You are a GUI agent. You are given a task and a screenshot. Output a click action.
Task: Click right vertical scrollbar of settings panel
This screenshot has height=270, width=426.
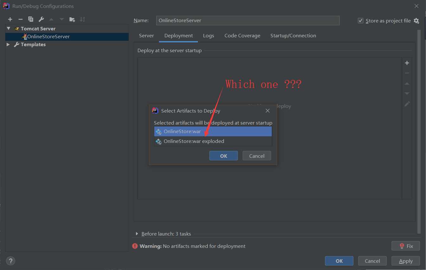[419, 131]
